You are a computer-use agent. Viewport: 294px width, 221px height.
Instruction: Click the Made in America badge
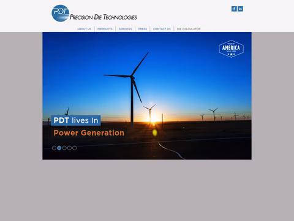(231, 48)
